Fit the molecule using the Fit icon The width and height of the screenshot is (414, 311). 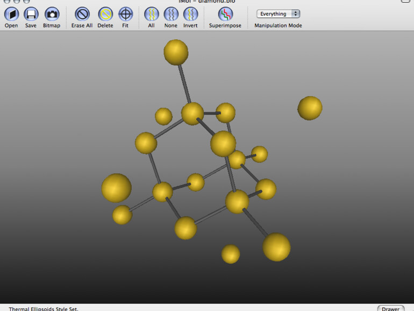125,15
